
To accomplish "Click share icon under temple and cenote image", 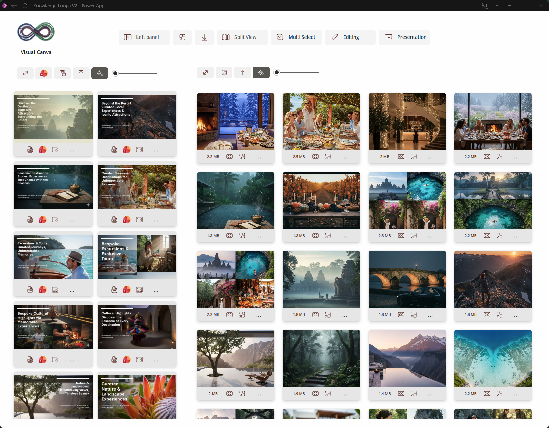I will coord(499,236).
